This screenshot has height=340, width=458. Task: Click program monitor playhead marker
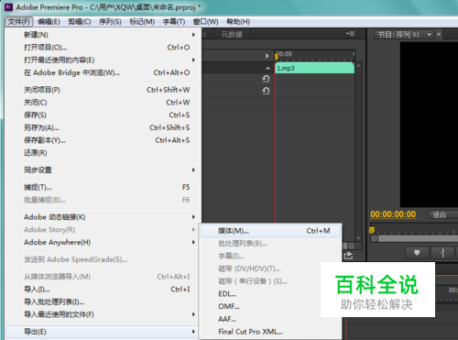pos(372,230)
